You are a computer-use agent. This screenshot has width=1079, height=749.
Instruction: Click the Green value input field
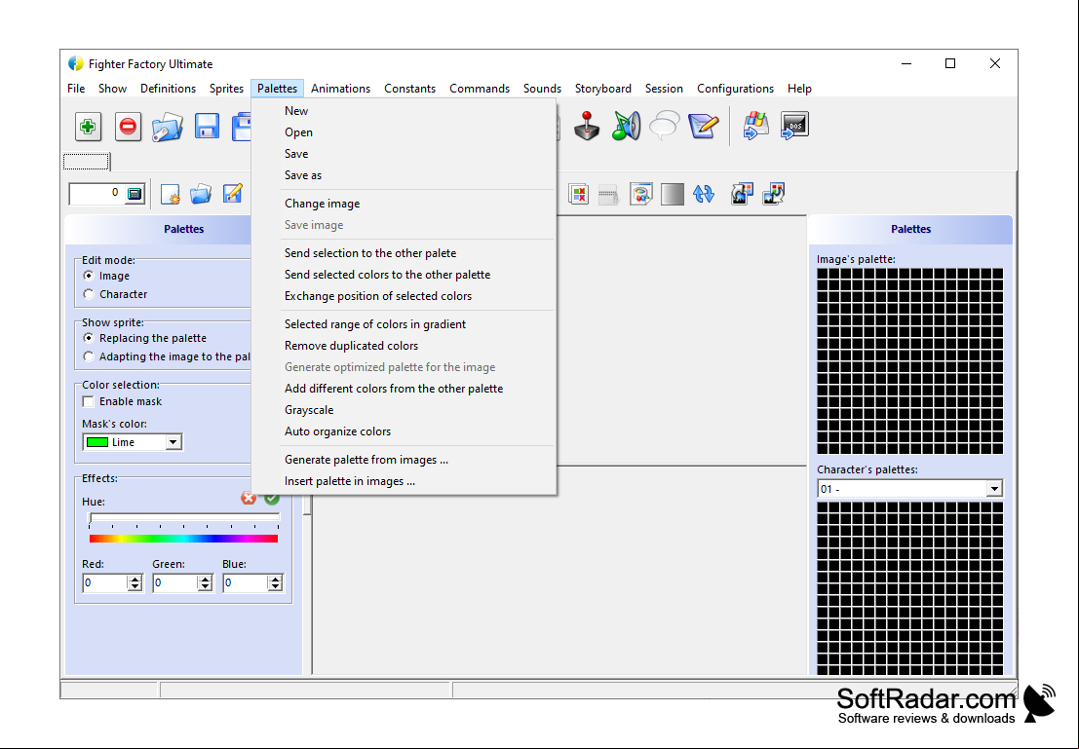point(174,583)
